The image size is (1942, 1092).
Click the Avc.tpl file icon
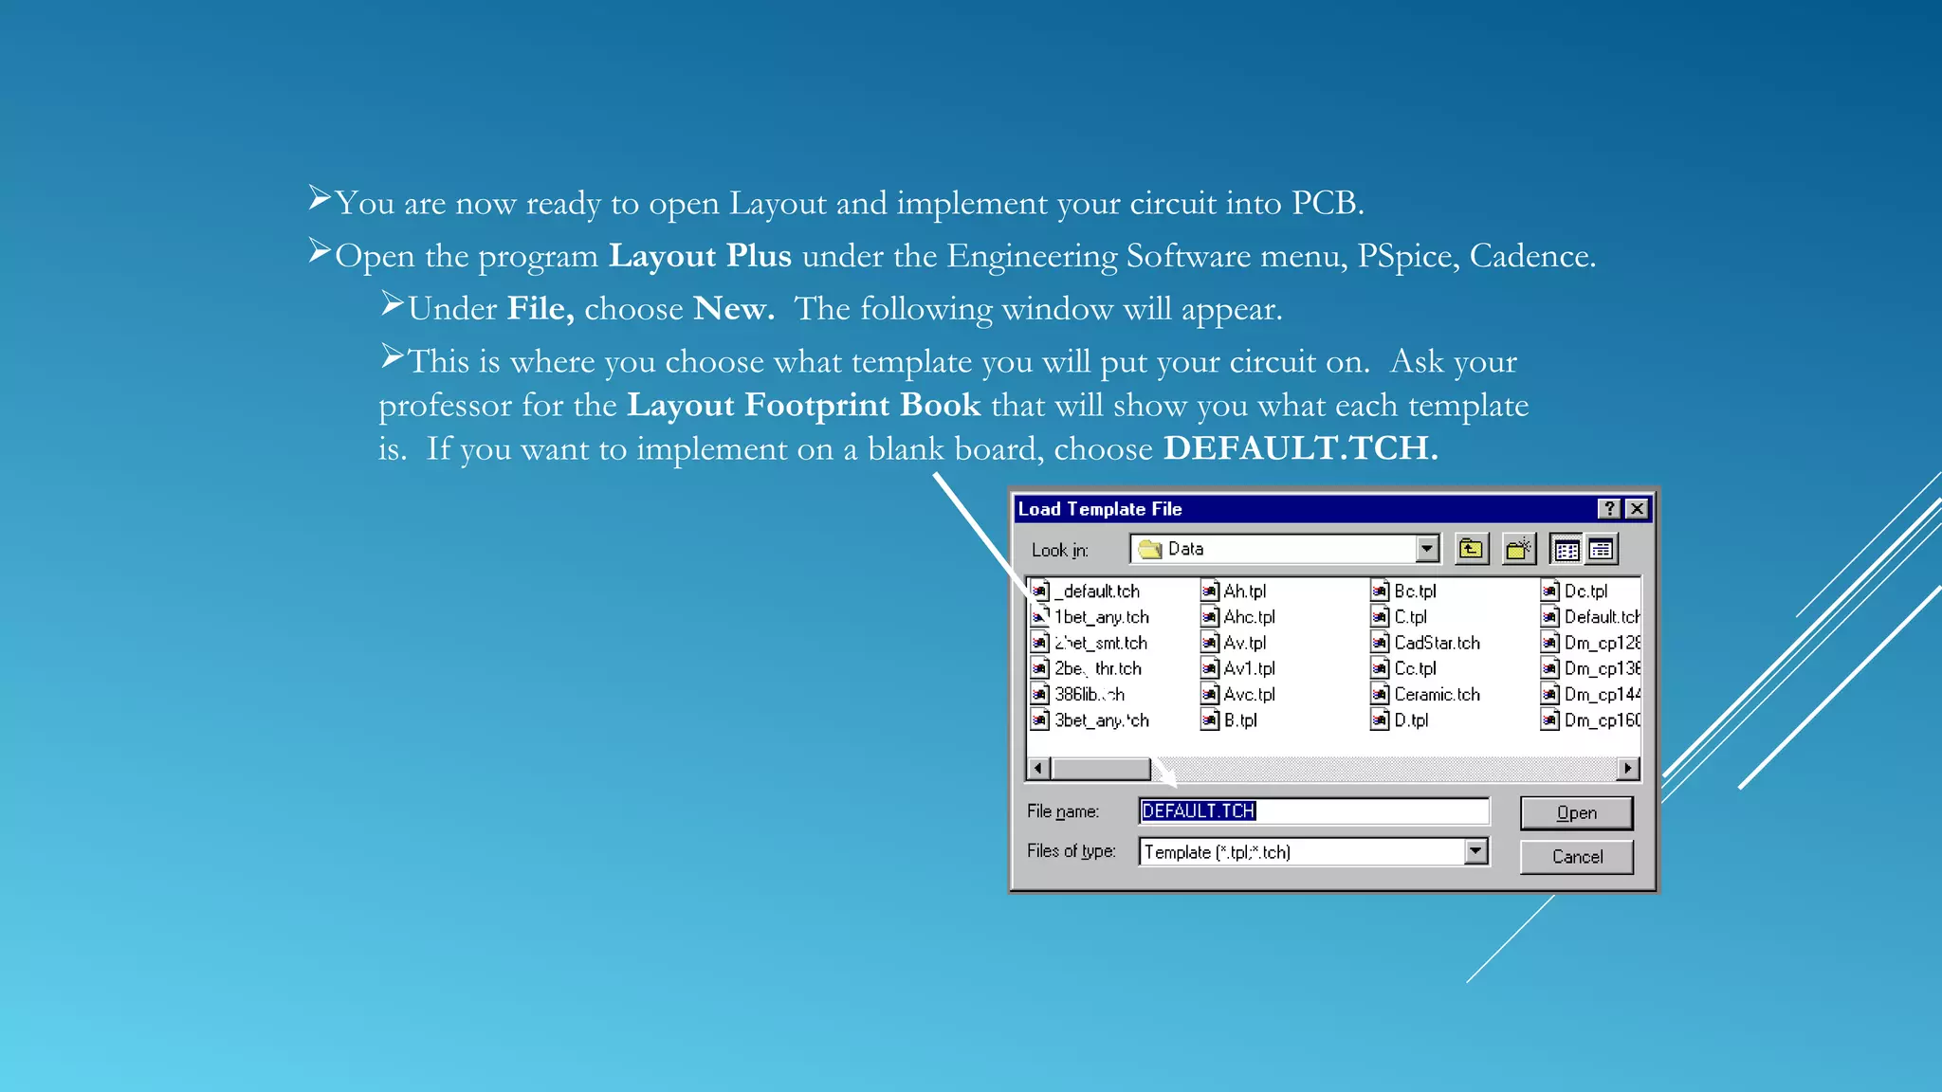point(1210,695)
